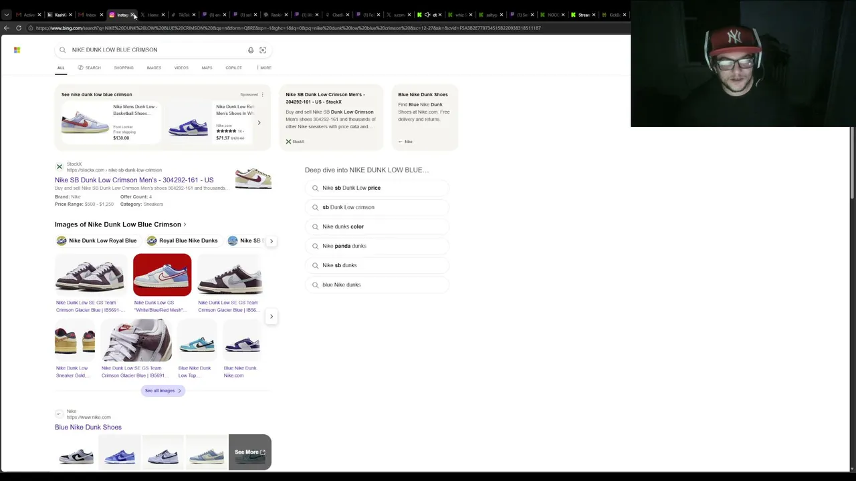Go back with the browser back arrow
The height and width of the screenshot is (481, 856).
pos(7,28)
